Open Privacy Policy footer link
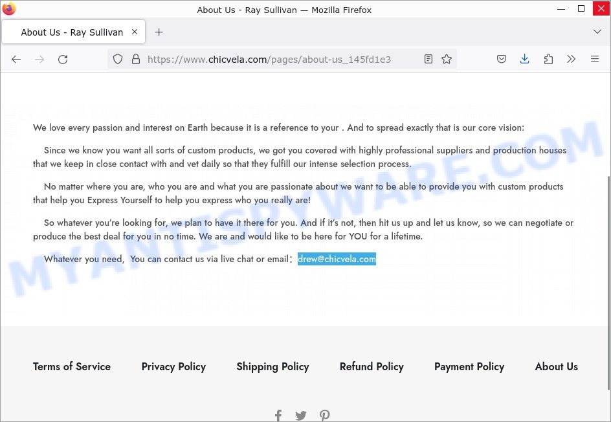The width and height of the screenshot is (611, 422). (173, 367)
